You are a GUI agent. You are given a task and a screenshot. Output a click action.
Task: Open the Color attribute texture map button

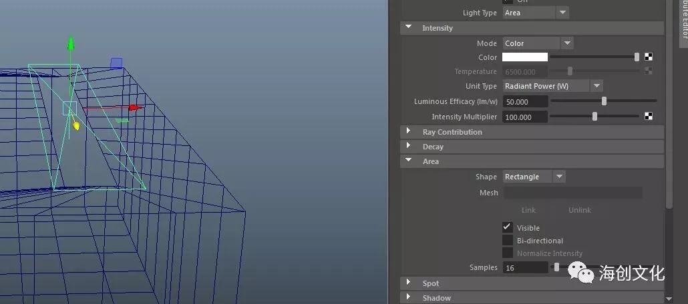point(649,57)
